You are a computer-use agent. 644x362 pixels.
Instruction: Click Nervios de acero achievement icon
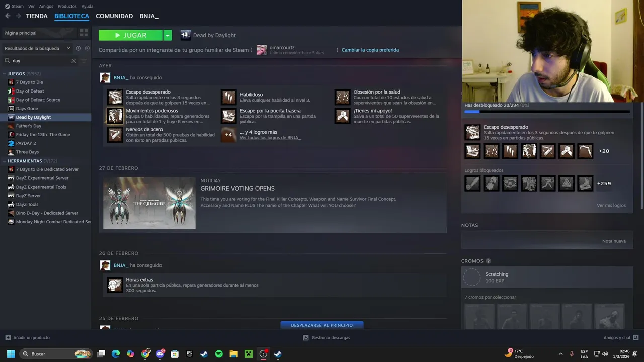coord(115,135)
